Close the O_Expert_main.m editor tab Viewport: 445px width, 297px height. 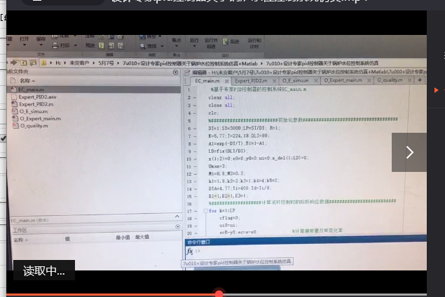click(x=369, y=80)
